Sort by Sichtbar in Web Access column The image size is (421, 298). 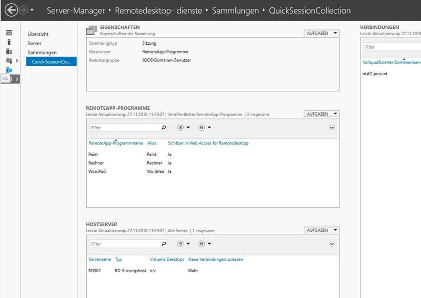(x=208, y=143)
